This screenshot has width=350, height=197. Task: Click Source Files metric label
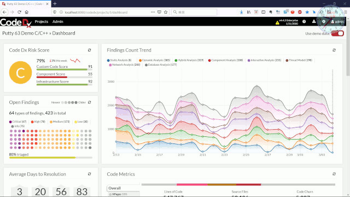pos(240,192)
